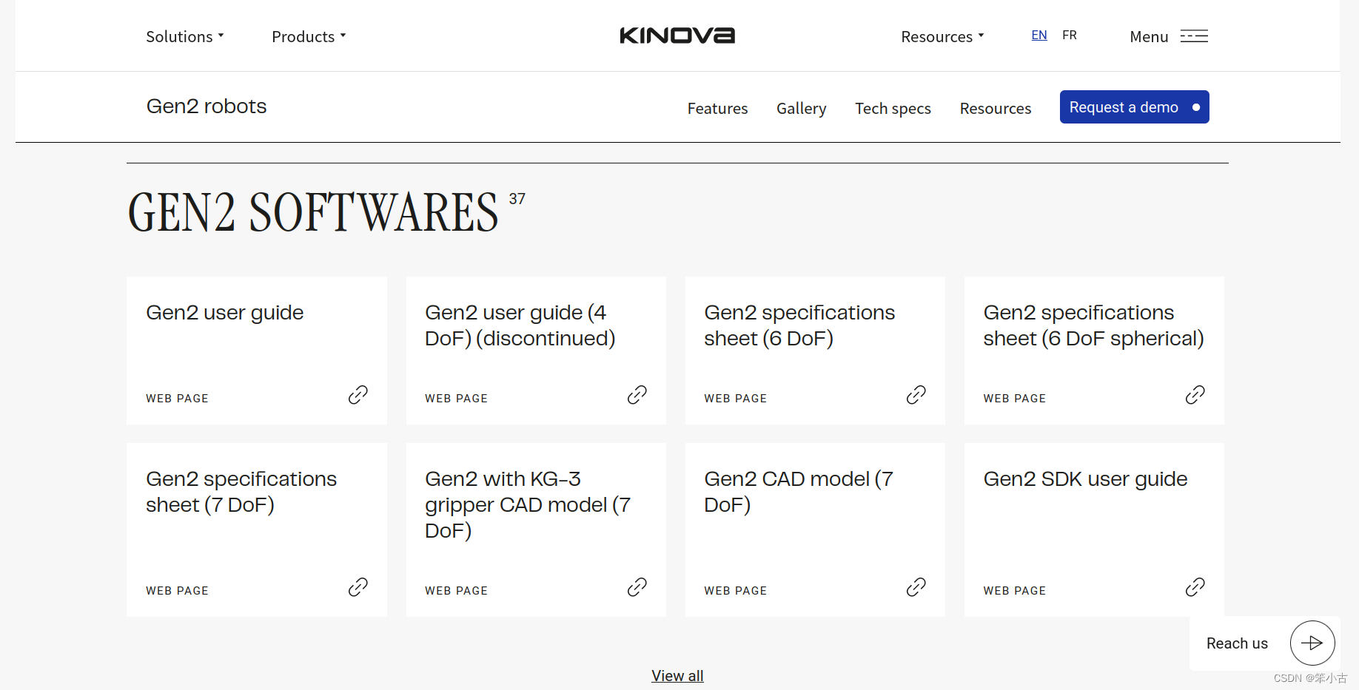The height and width of the screenshot is (690, 1359).
Task: Open the hamburger Menu icon
Action: 1194,36
